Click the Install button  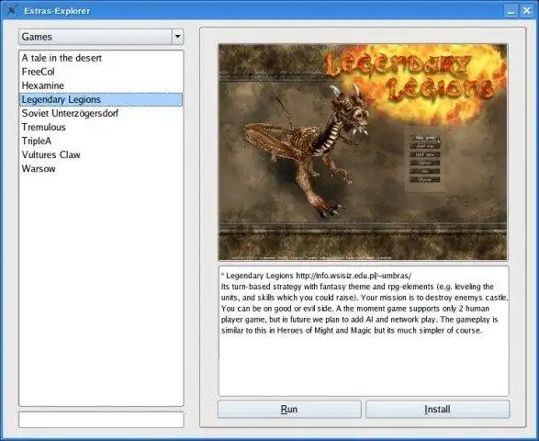tap(437, 409)
